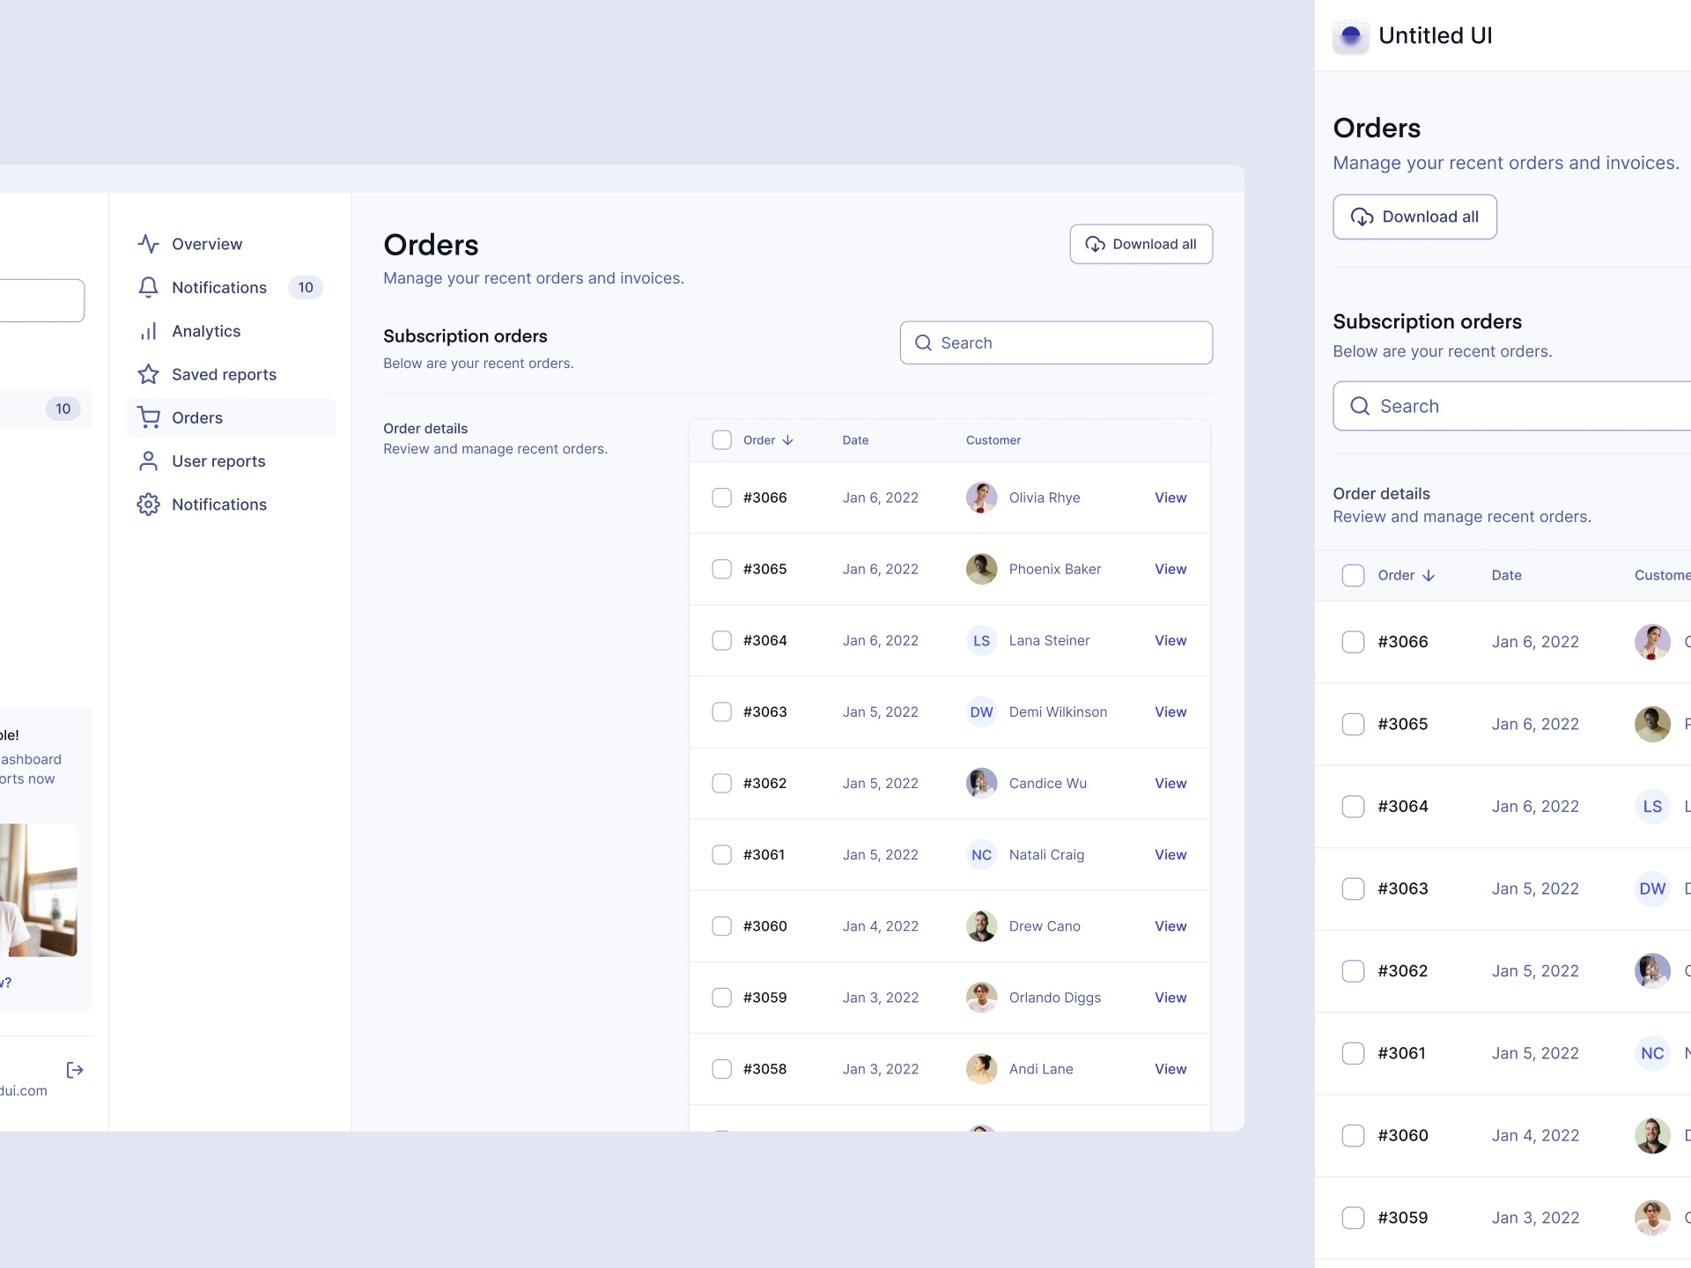Screen dimensions: 1691x1268
Task: Click the Order sort arrow in right panel
Action: (1428, 575)
